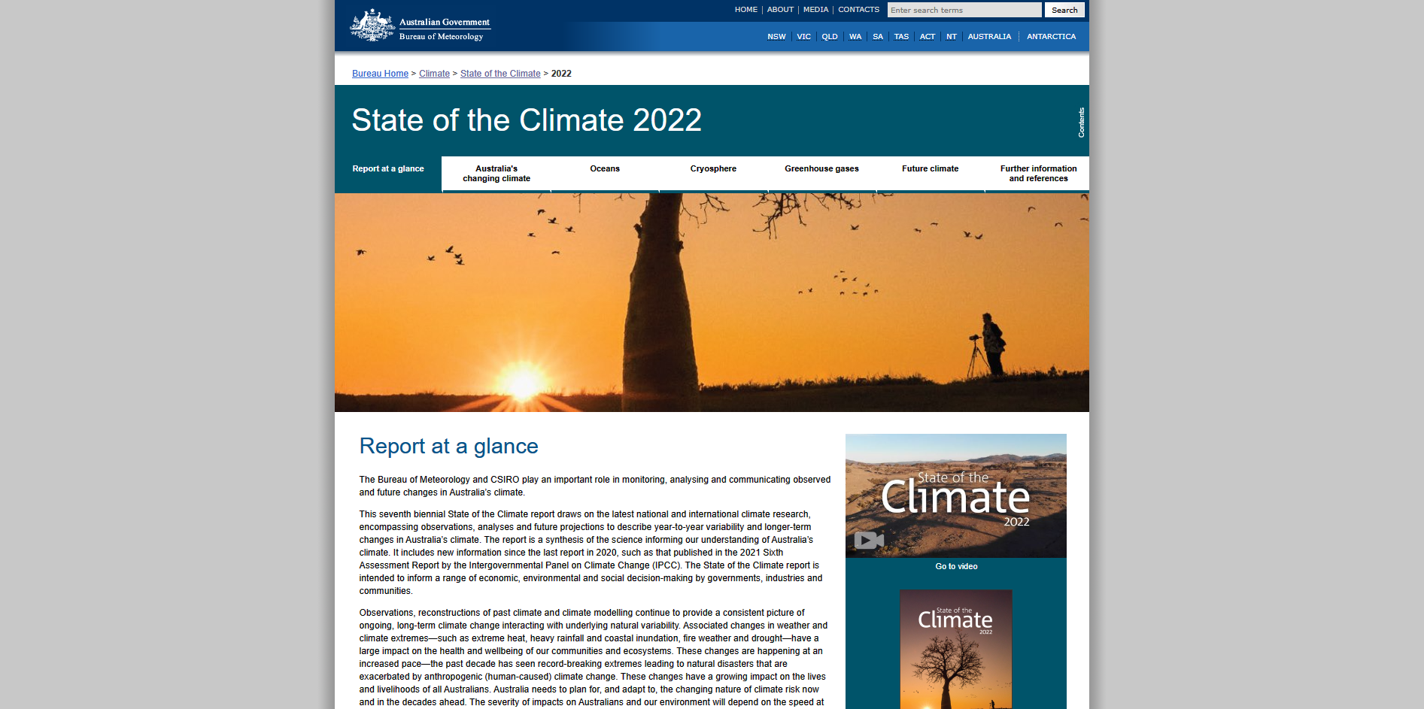
Task: Open the vertical Contents tab
Action: [1081, 122]
